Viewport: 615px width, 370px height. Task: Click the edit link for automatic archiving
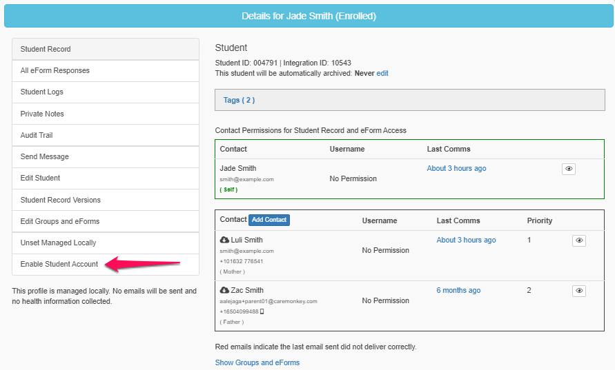tap(382, 73)
